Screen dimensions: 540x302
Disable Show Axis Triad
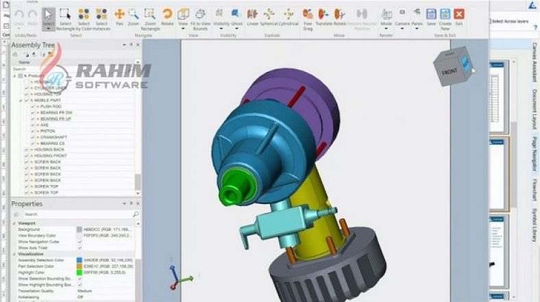click(x=80, y=248)
